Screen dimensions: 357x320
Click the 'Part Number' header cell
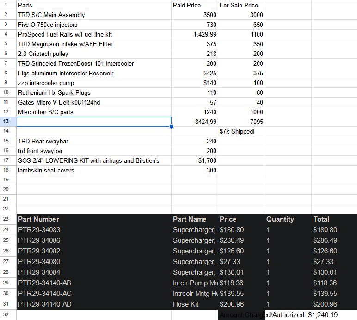coord(94,219)
